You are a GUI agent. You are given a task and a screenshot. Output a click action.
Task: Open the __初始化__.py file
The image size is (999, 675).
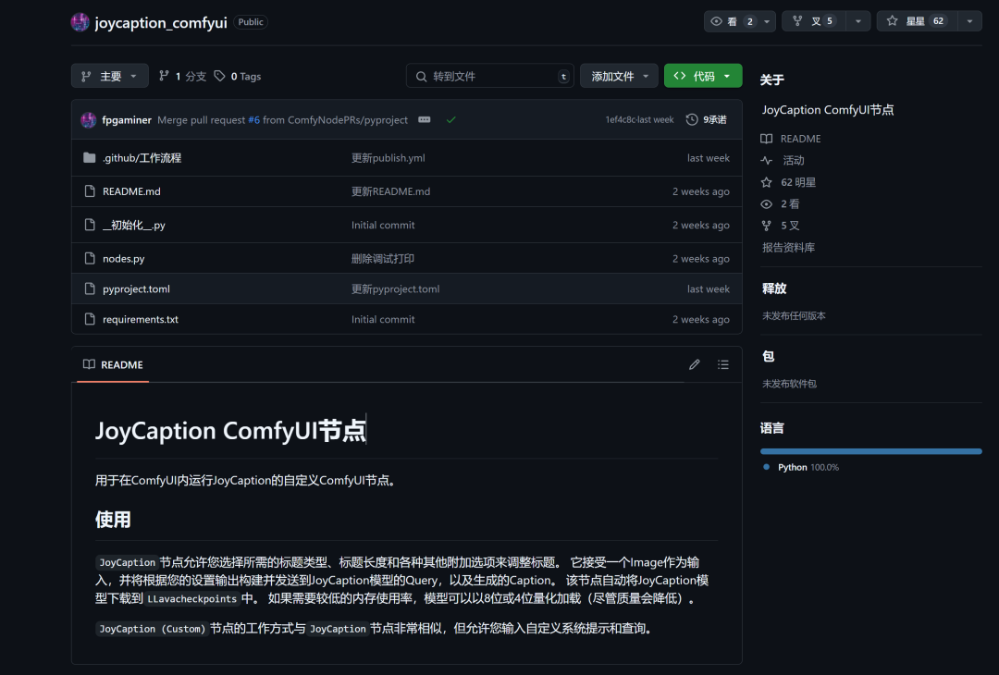[x=134, y=225]
